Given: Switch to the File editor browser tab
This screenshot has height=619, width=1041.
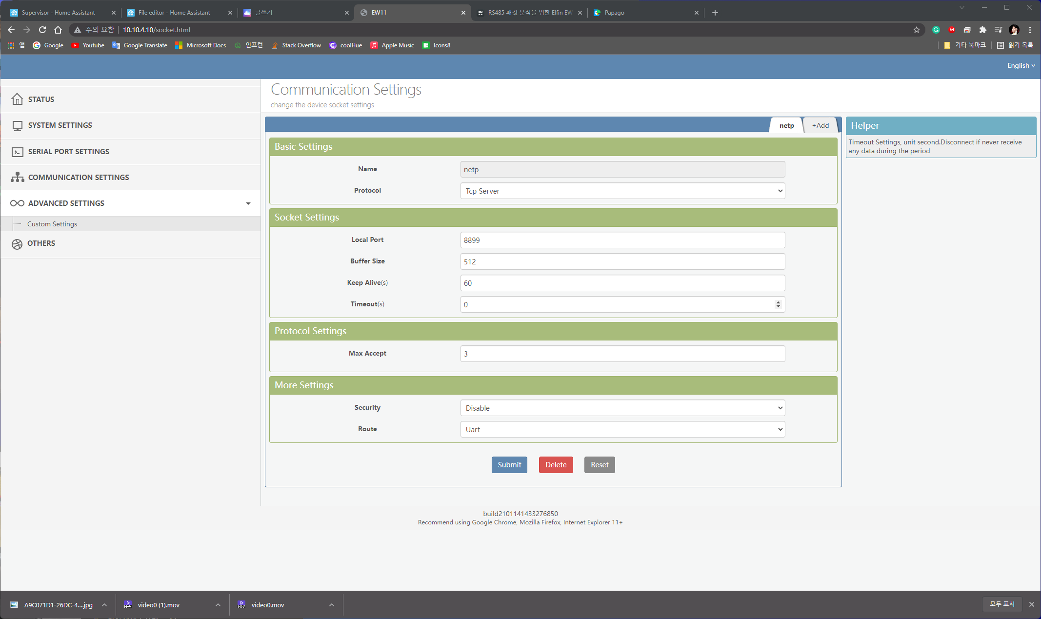Looking at the screenshot, I should click(174, 13).
